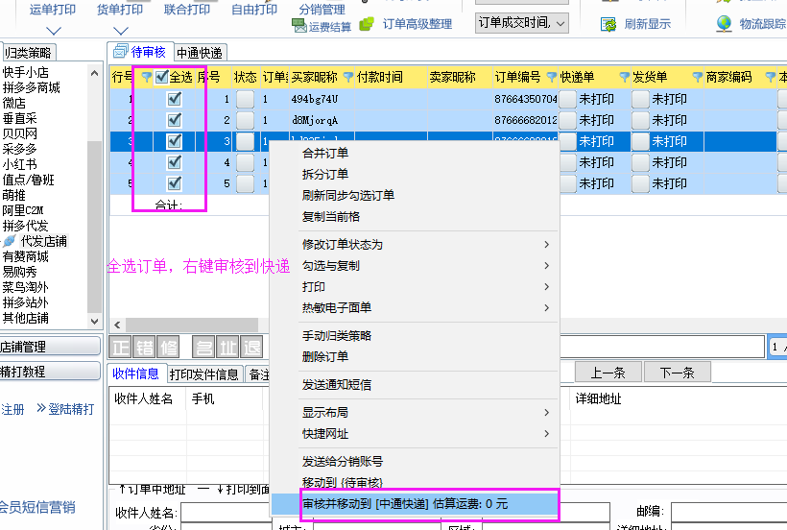Viewport: 787px width, 530px height.
Task: Click the 归类策略 tab
Action: pos(28,53)
